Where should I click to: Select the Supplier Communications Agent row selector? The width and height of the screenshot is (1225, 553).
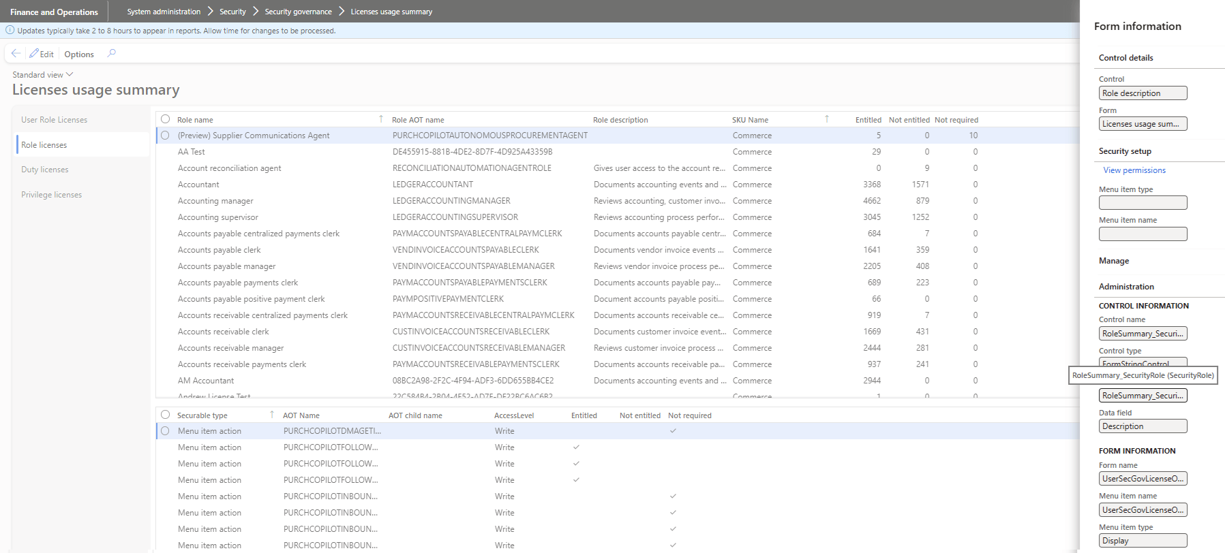click(x=165, y=136)
